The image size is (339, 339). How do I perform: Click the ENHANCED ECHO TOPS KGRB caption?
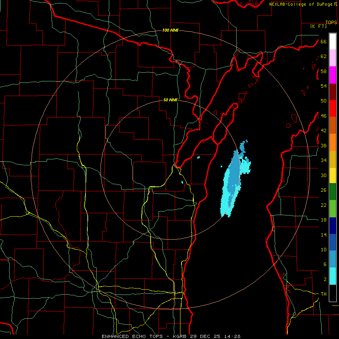pyautogui.click(x=171, y=336)
